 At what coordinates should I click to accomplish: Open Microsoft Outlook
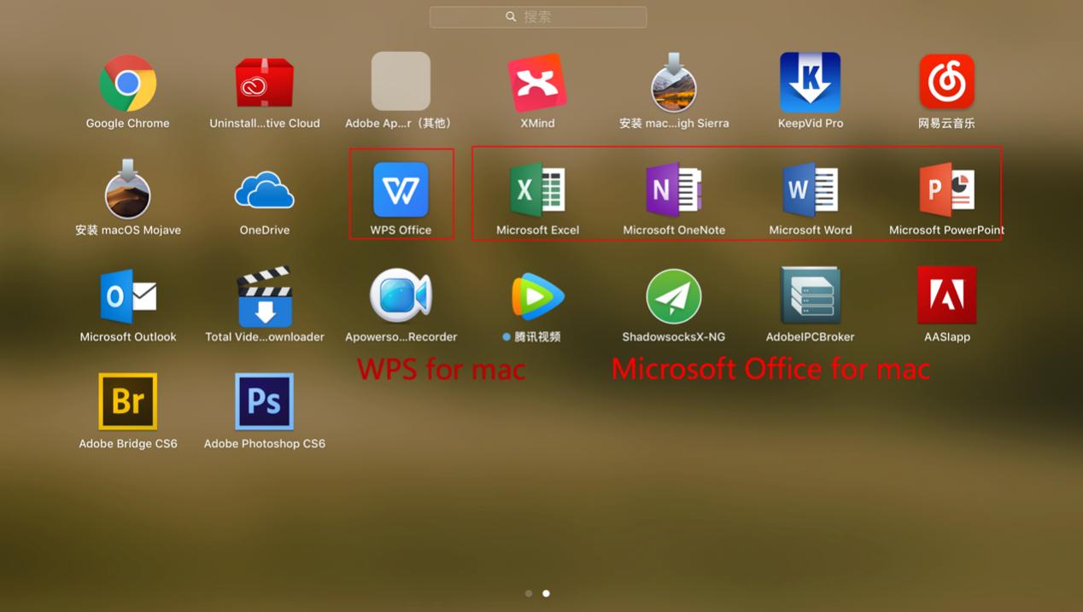tap(127, 295)
